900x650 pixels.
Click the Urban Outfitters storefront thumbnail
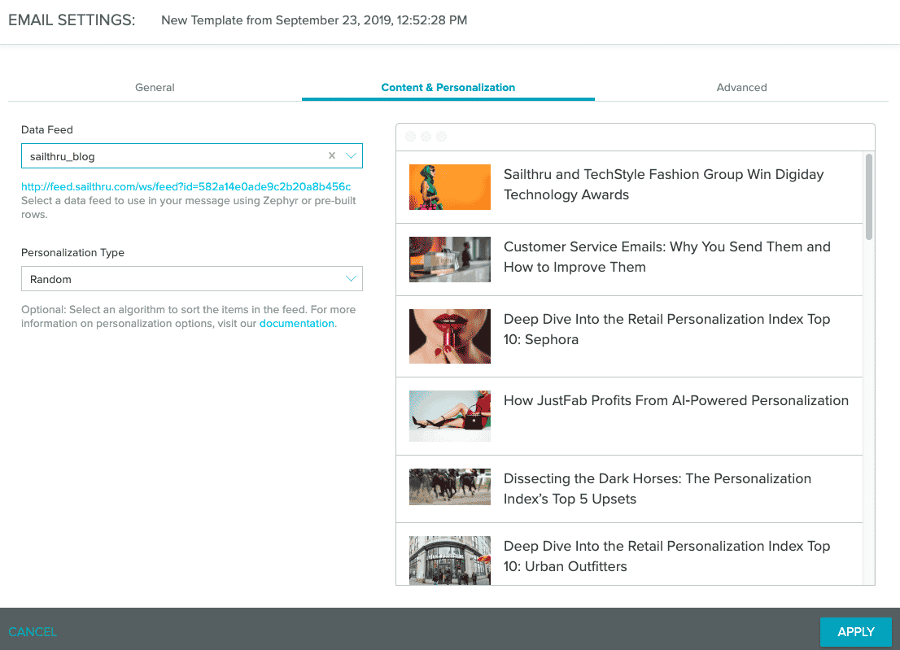click(x=449, y=560)
